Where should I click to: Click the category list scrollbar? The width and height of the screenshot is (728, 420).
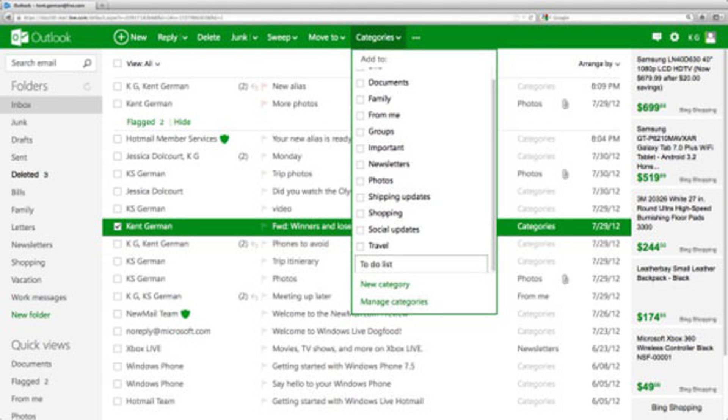pos(493,174)
